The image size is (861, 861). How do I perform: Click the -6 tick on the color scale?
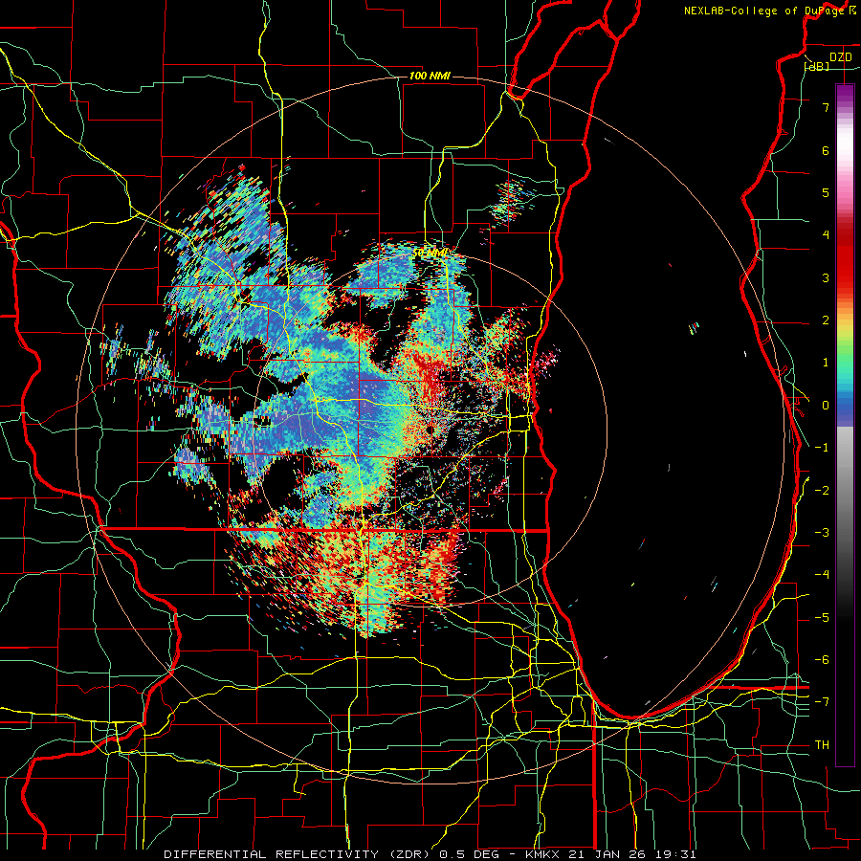pyautogui.click(x=822, y=660)
